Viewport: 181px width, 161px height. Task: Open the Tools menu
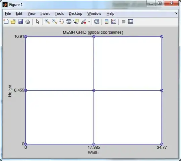pos(59,14)
